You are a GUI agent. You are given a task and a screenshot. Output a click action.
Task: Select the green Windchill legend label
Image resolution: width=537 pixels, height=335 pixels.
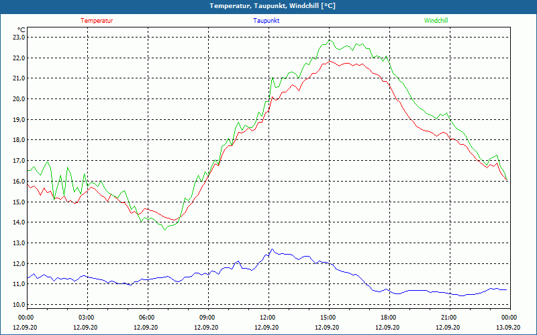[436, 21]
